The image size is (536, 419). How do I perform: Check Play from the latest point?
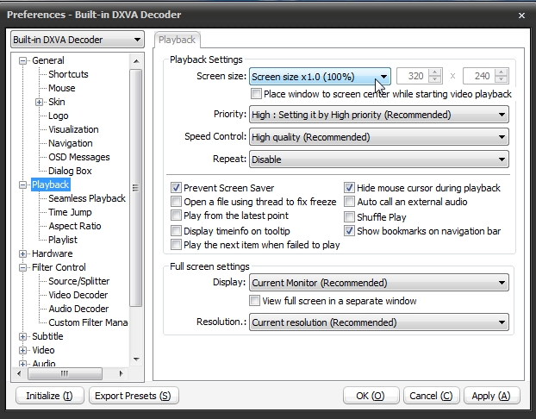tap(176, 216)
